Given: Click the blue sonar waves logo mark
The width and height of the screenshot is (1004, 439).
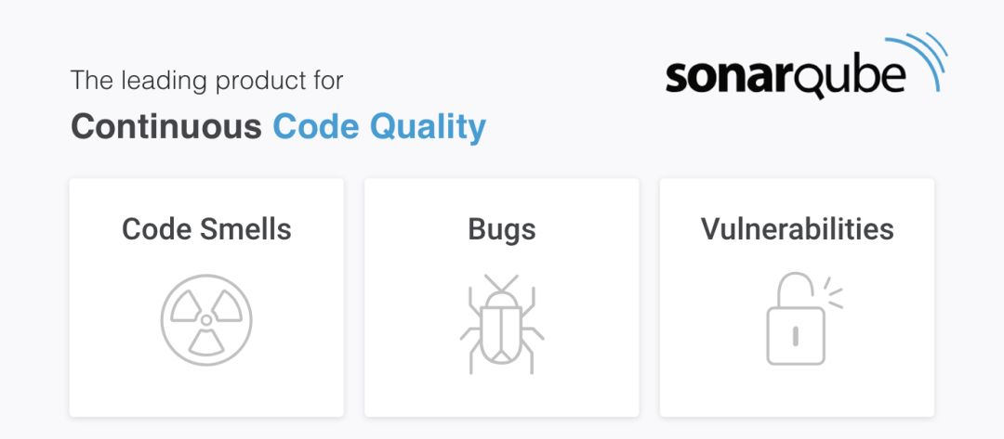Looking at the screenshot, I should coord(916,61).
